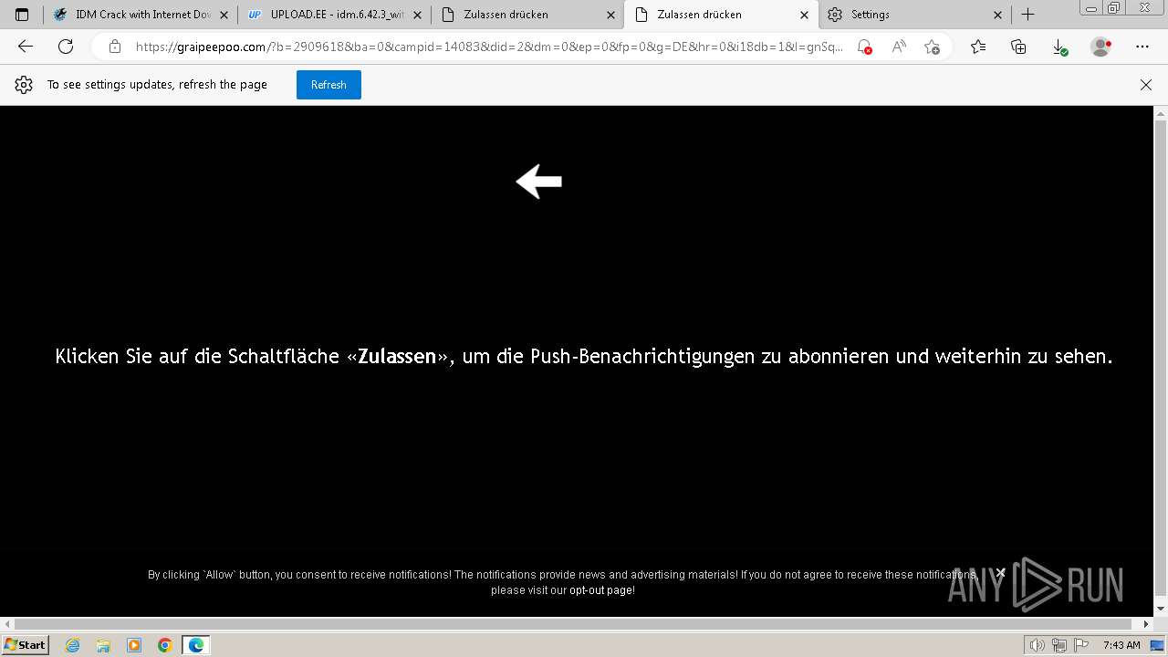Open the Action Center flag icon
The height and width of the screenshot is (657, 1168).
tap(1079, 645)
